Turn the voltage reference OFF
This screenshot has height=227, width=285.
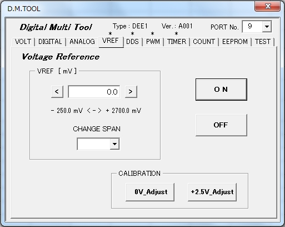coord(221,125)
